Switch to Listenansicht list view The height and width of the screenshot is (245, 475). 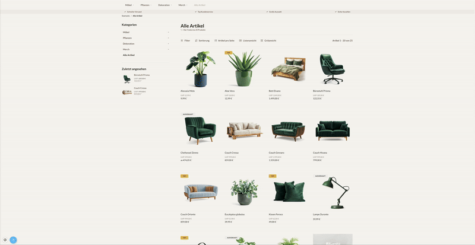click(248, 40)
